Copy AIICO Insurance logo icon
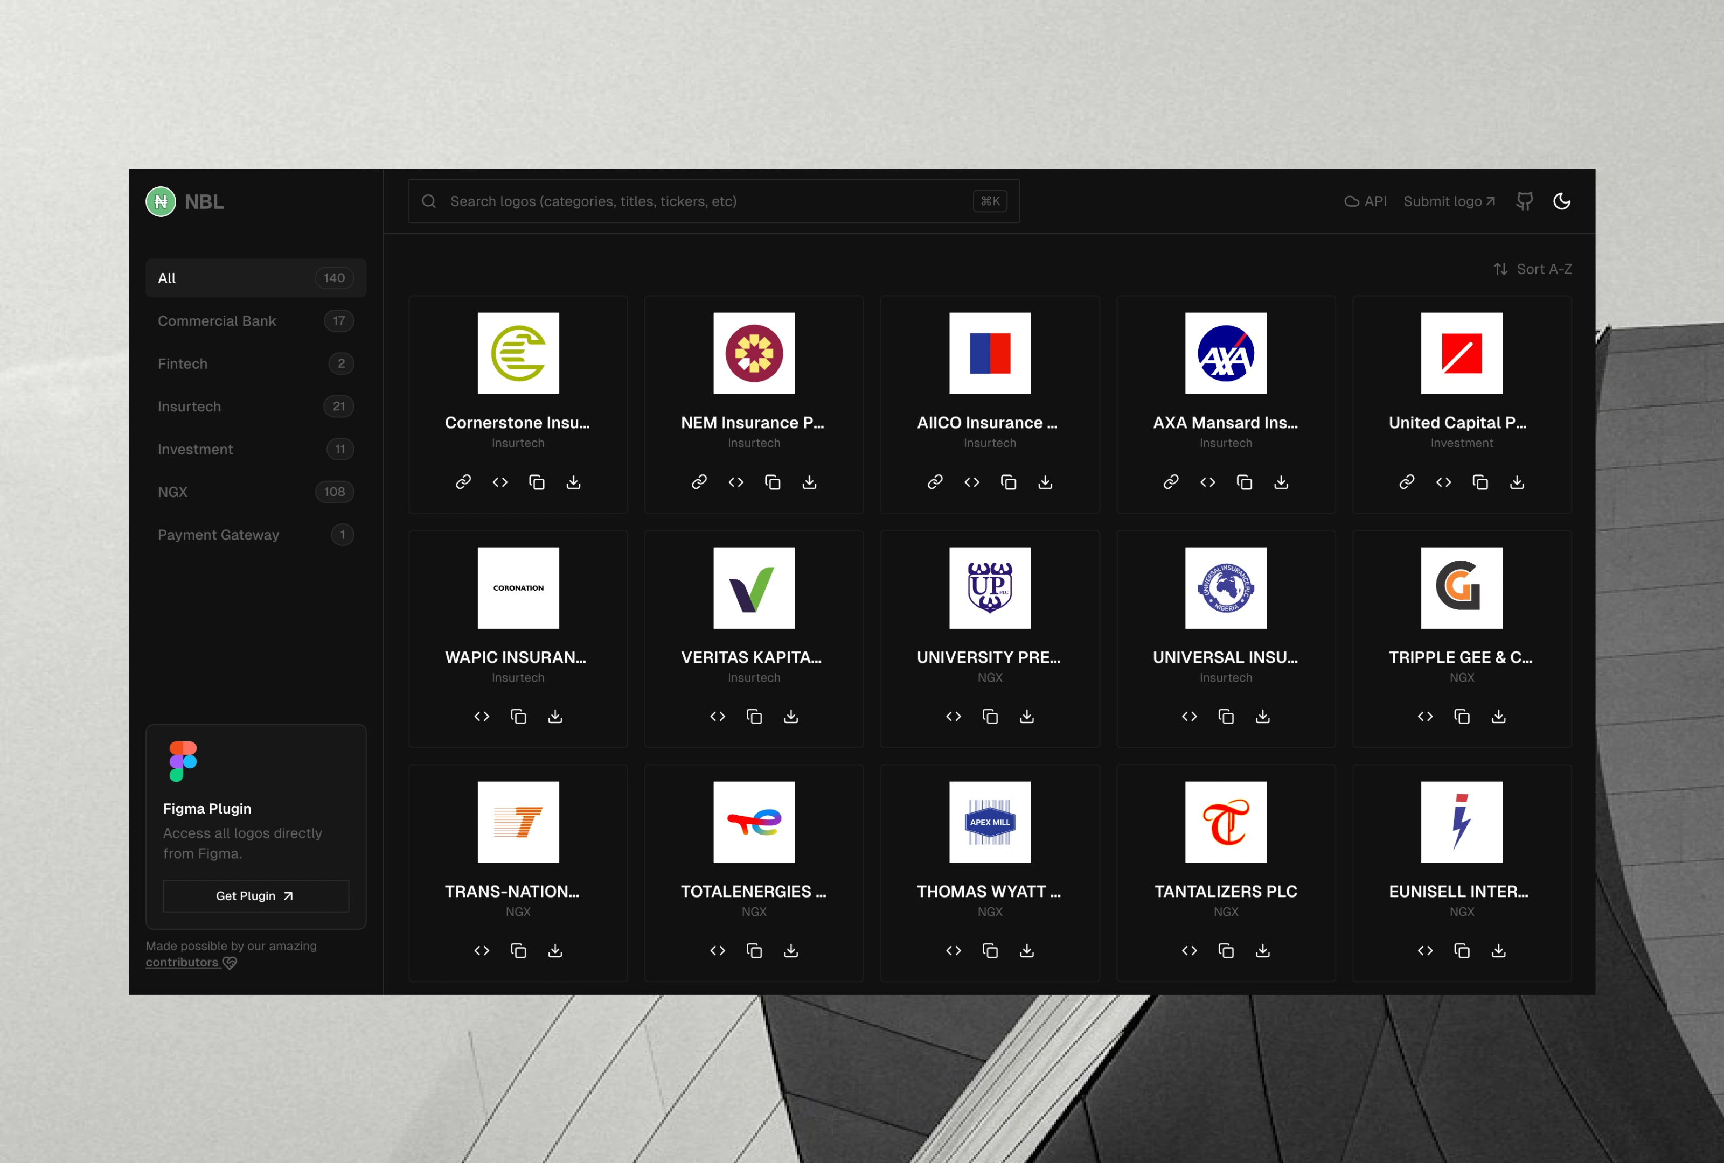Image resolution: width=1724 pixels, height=1163 pixels. click(1008, 482)
